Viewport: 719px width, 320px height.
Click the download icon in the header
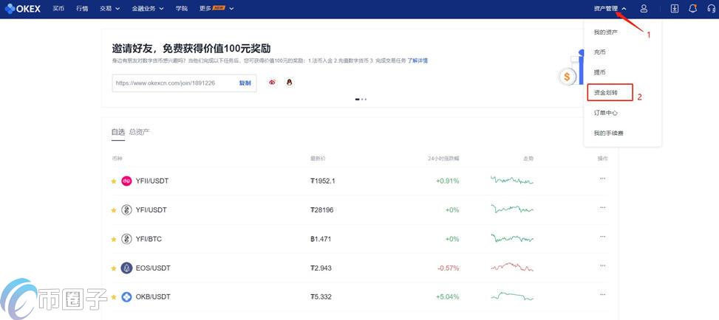(x=674, y=9)
